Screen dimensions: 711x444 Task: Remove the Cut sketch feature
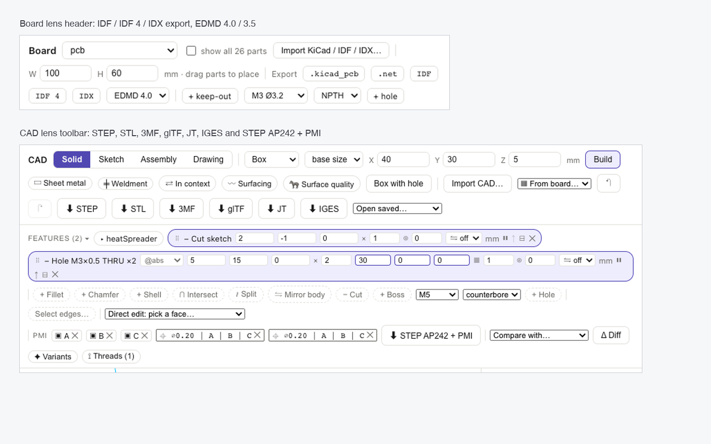point(532,238)
